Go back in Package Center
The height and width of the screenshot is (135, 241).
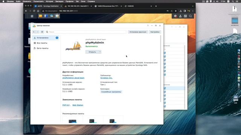(x=34, y=32)
